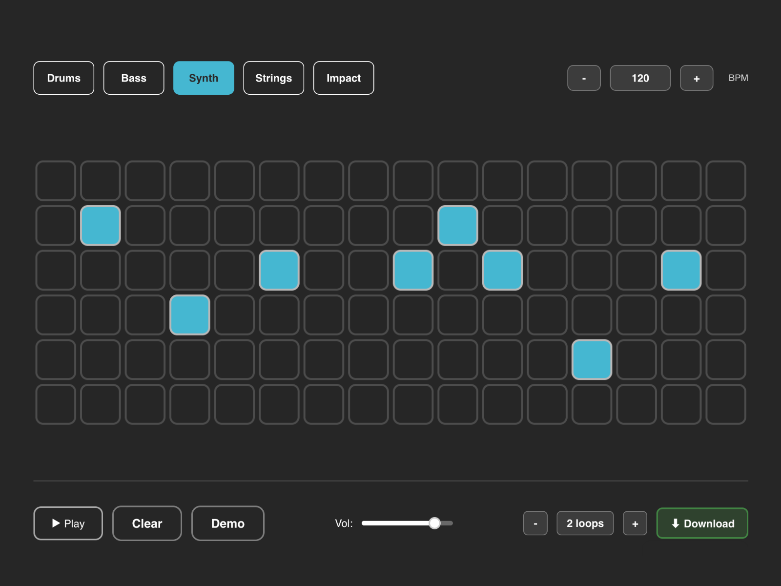Keep the Synth instrument selected
Image resolution: width=781 pixels, height=586 pixels.
[204, 78]
